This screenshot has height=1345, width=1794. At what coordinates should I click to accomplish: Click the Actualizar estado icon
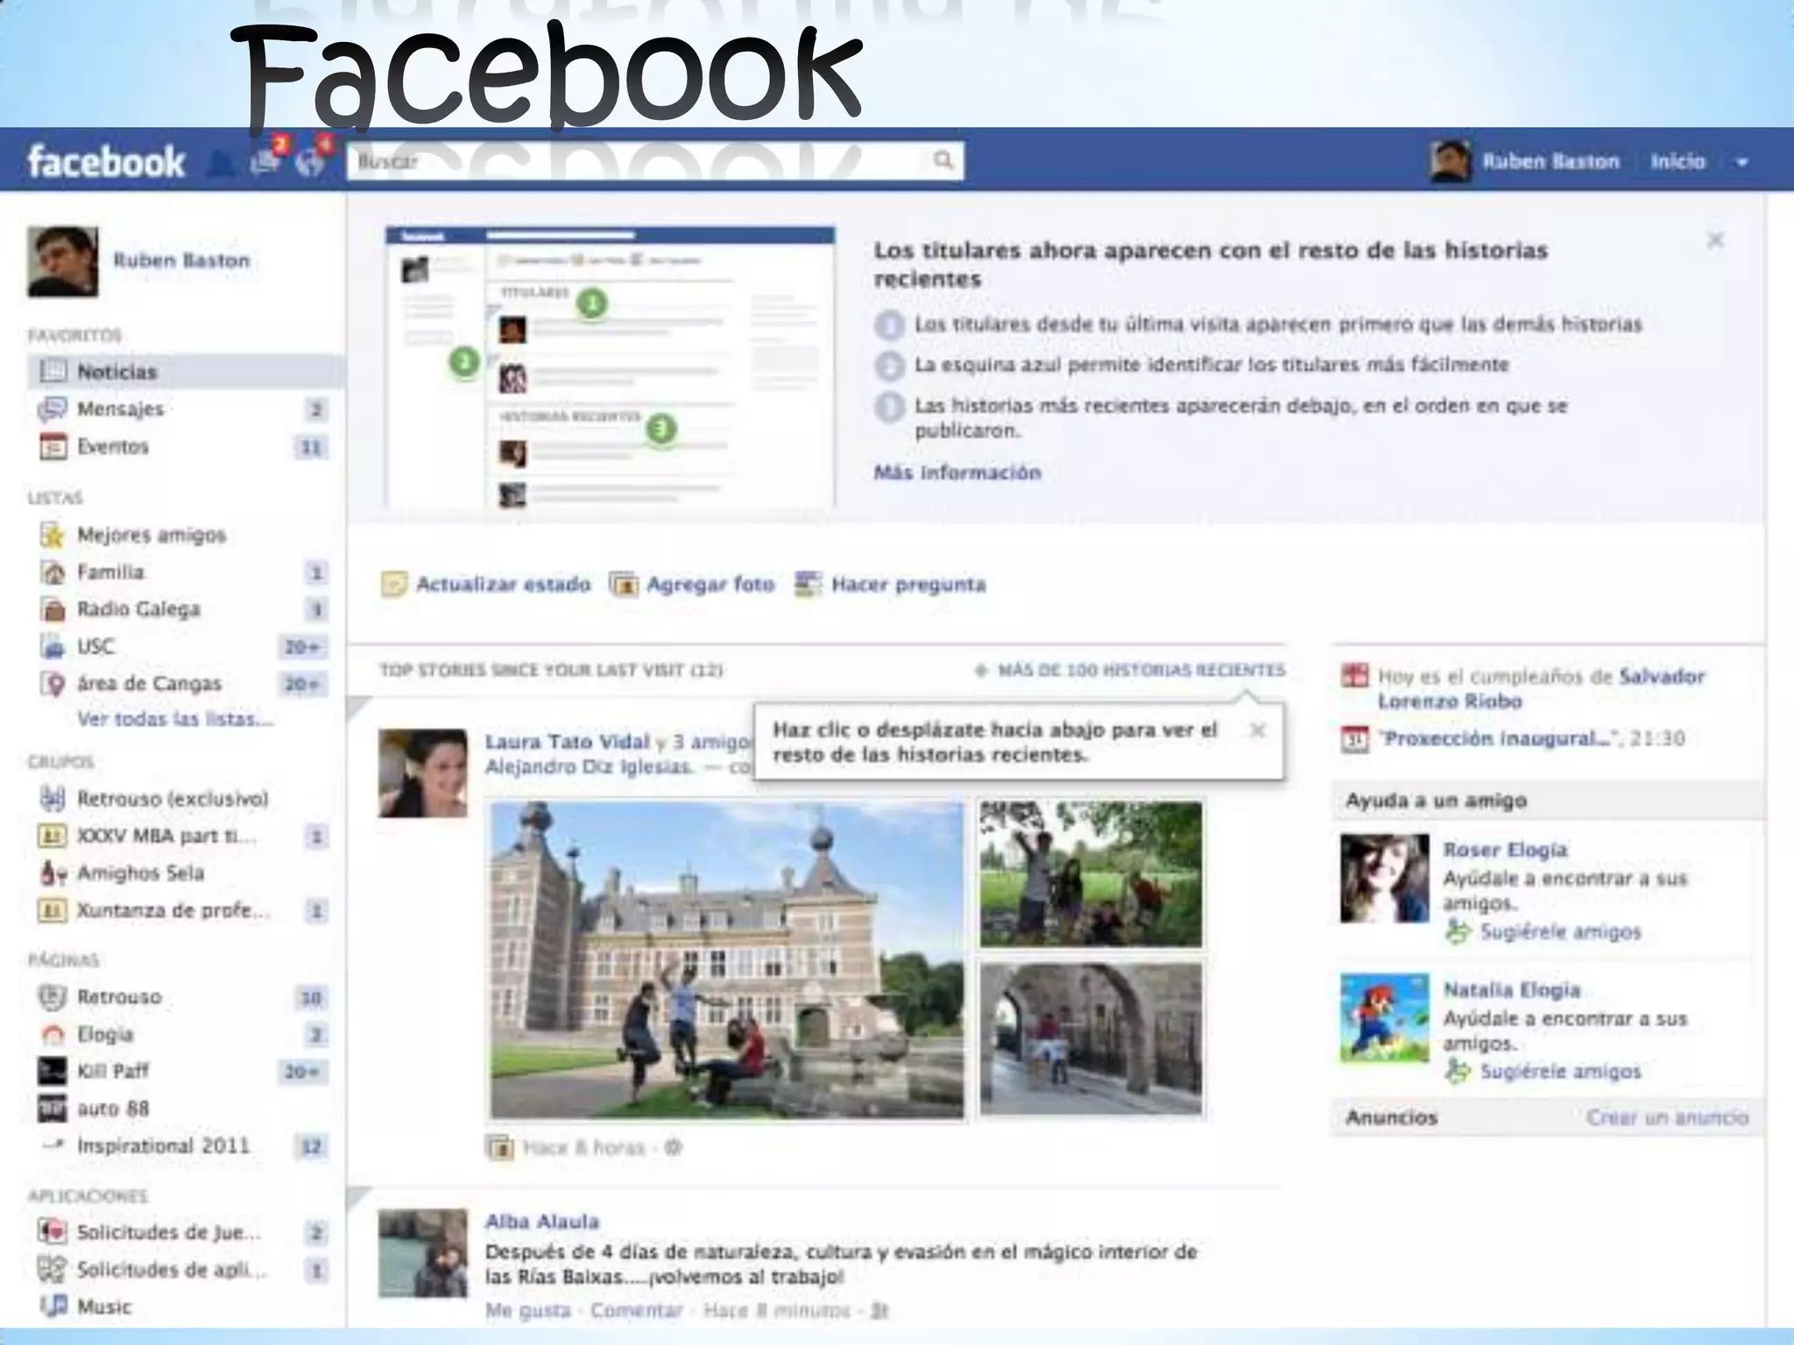coord(394,584)
